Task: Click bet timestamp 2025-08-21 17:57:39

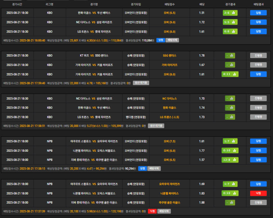Action: 32,211
